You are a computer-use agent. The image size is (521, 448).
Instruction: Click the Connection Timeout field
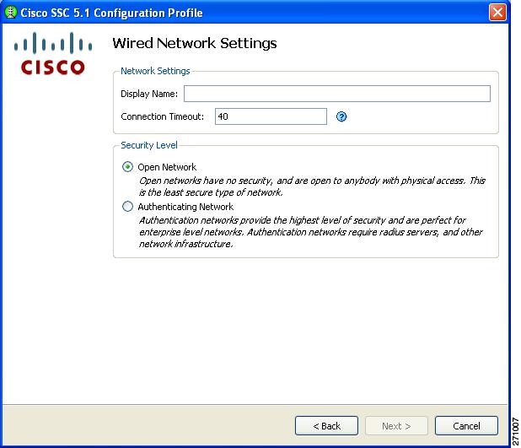tap(271, 116)
